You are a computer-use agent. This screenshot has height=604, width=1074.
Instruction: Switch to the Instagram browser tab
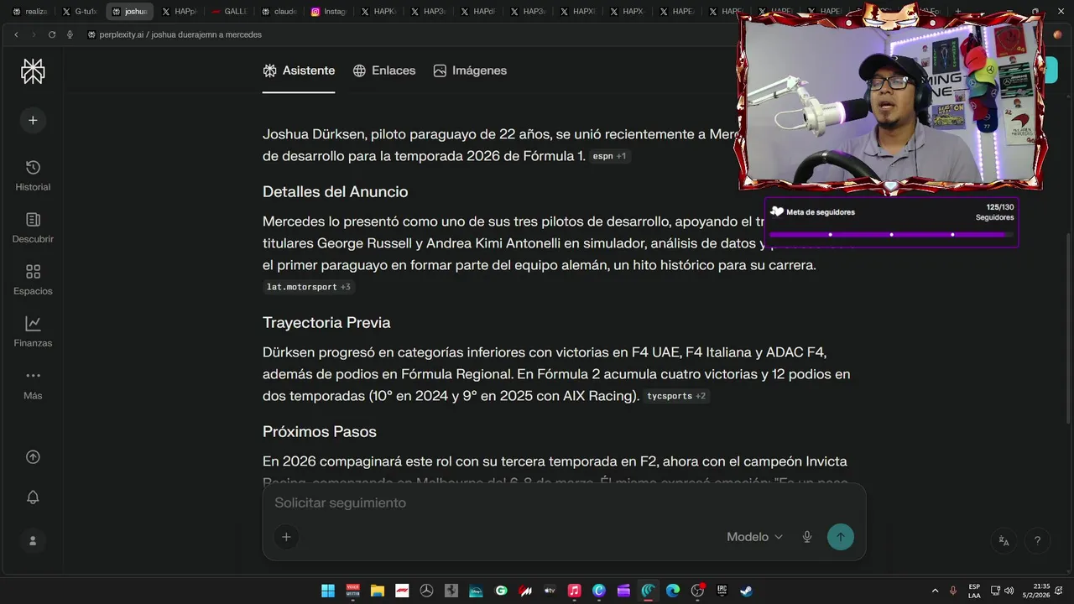tap(328, 12)
